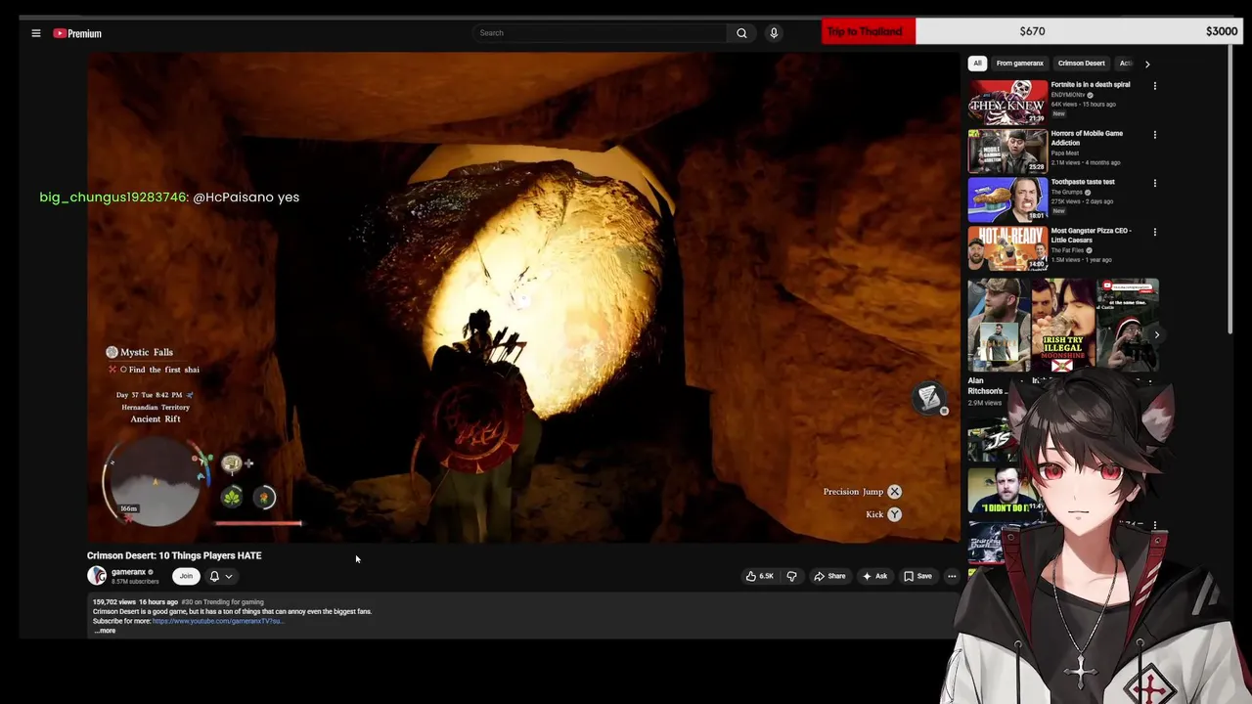Click in the YouTube search field

(x=601, y=33)
